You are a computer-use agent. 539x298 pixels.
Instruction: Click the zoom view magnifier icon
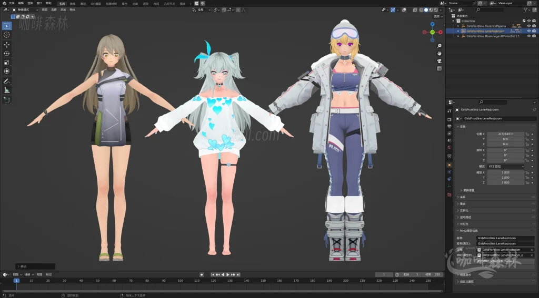click(x=440, y=46)
